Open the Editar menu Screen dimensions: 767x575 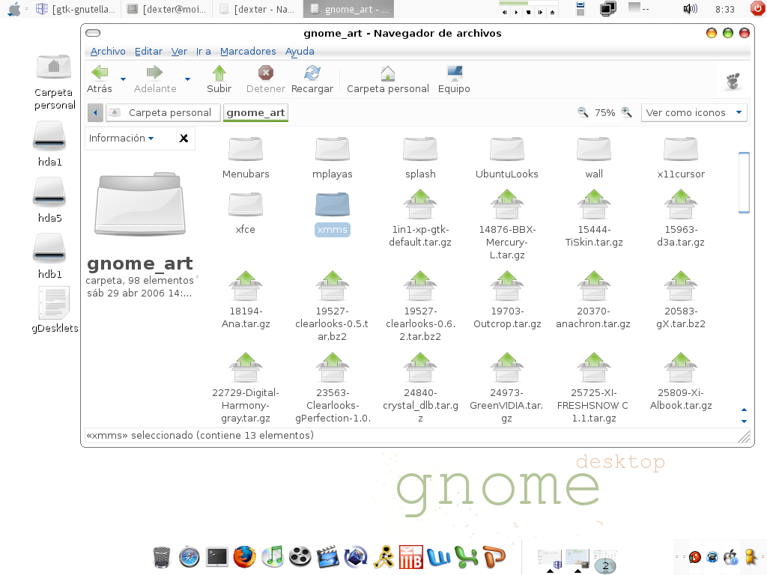point(149,52)
